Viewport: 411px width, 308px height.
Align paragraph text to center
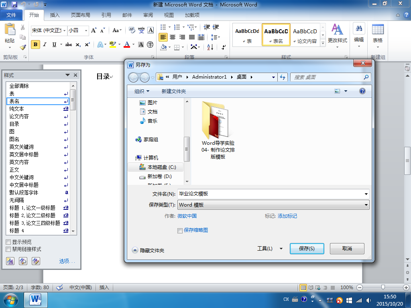click(x=173, y=37)
